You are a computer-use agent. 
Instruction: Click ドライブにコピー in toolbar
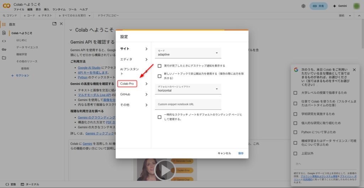pos(108,16)
